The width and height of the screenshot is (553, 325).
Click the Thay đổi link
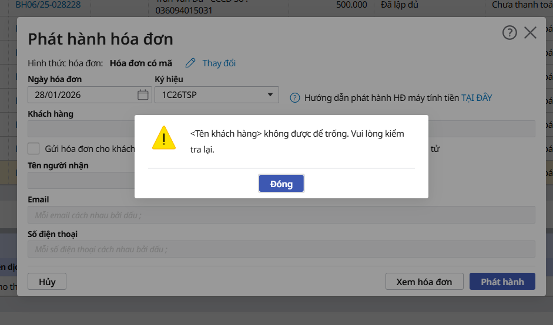pos(219,63)
